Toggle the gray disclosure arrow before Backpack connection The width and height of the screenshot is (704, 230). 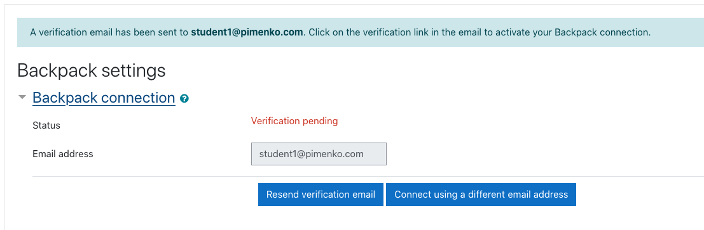tap(22, 97)
